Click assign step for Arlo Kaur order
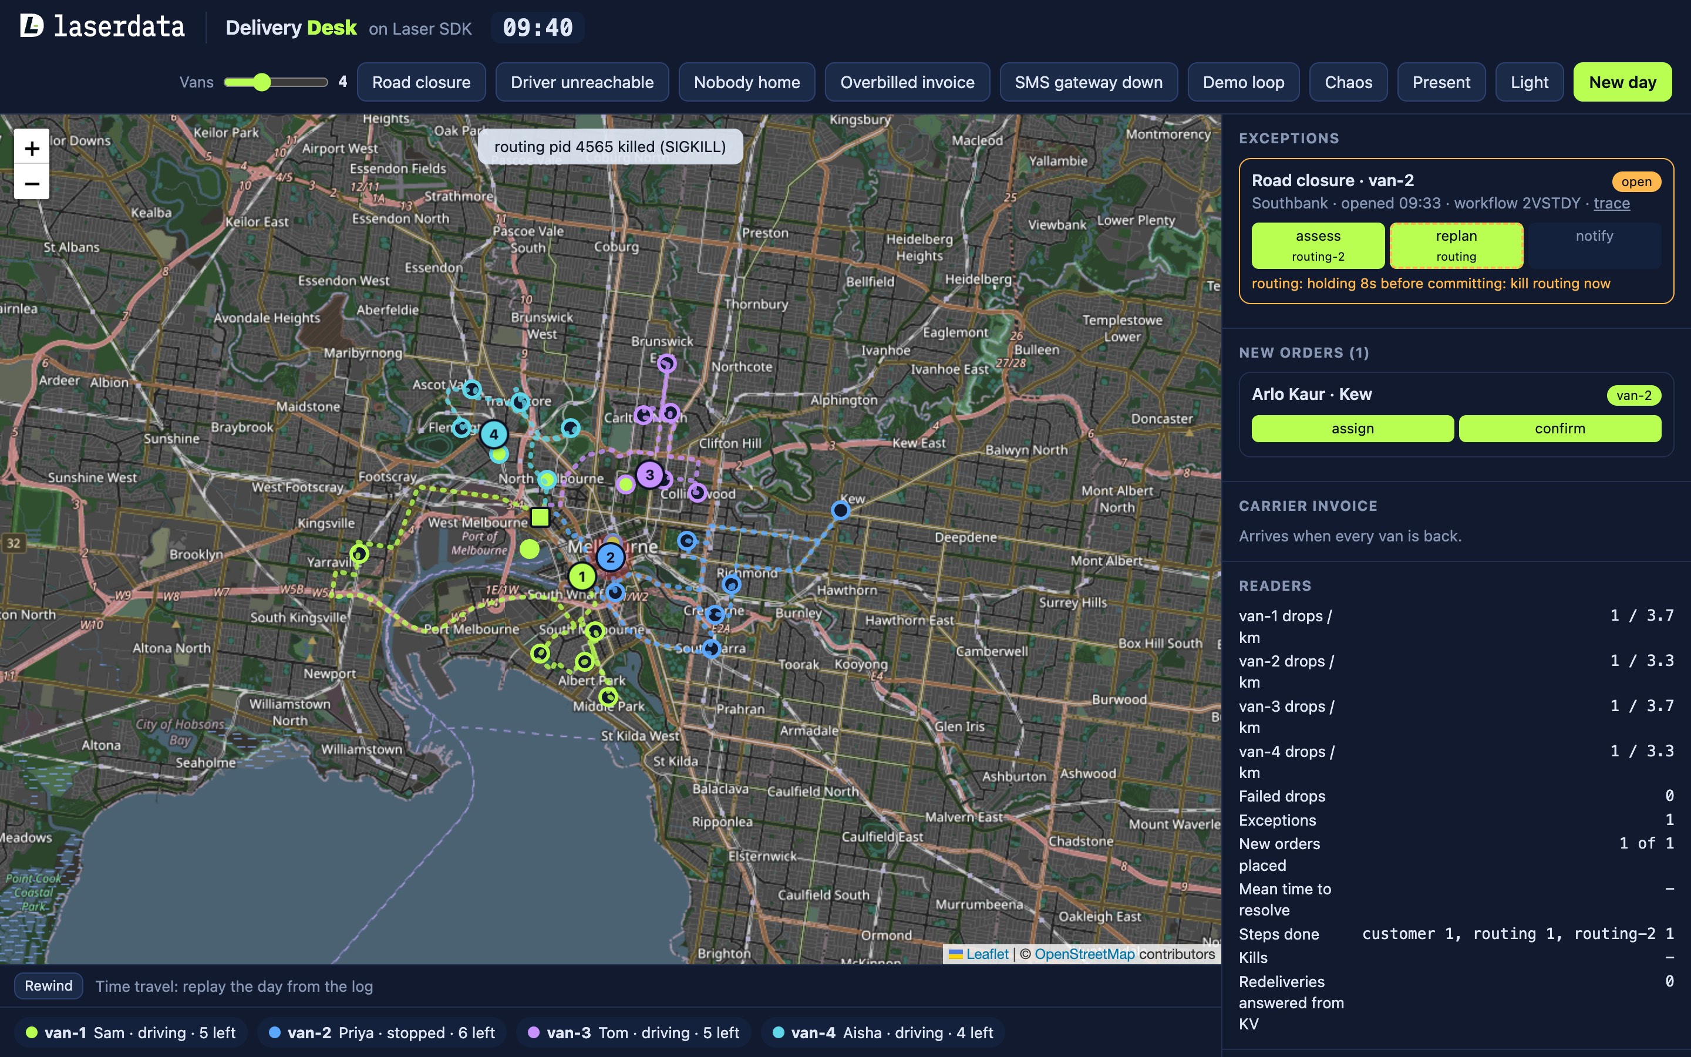Screen dimensions: 1691x1057 (1352, 429)
